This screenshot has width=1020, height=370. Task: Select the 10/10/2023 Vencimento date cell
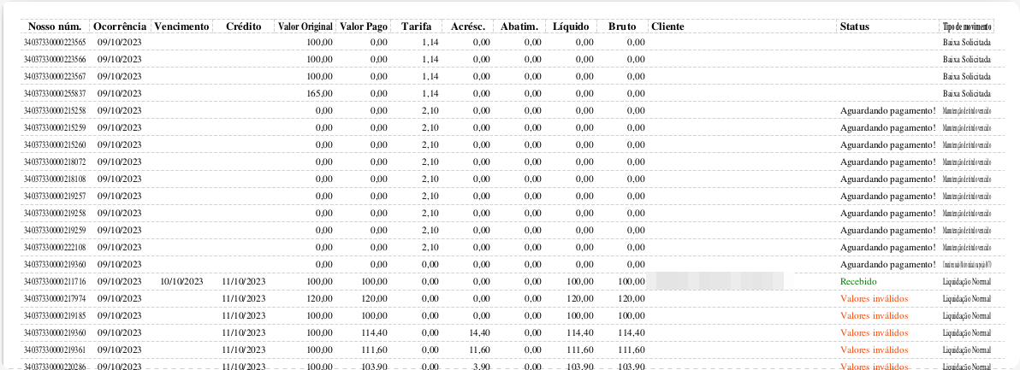click(x=181, y=281)
